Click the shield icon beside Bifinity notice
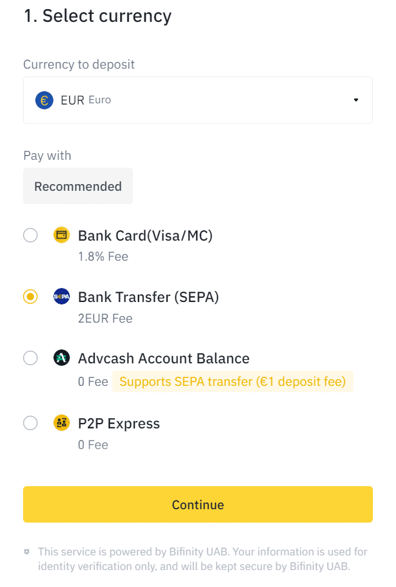396x587 pixels. tap(27, 552)
